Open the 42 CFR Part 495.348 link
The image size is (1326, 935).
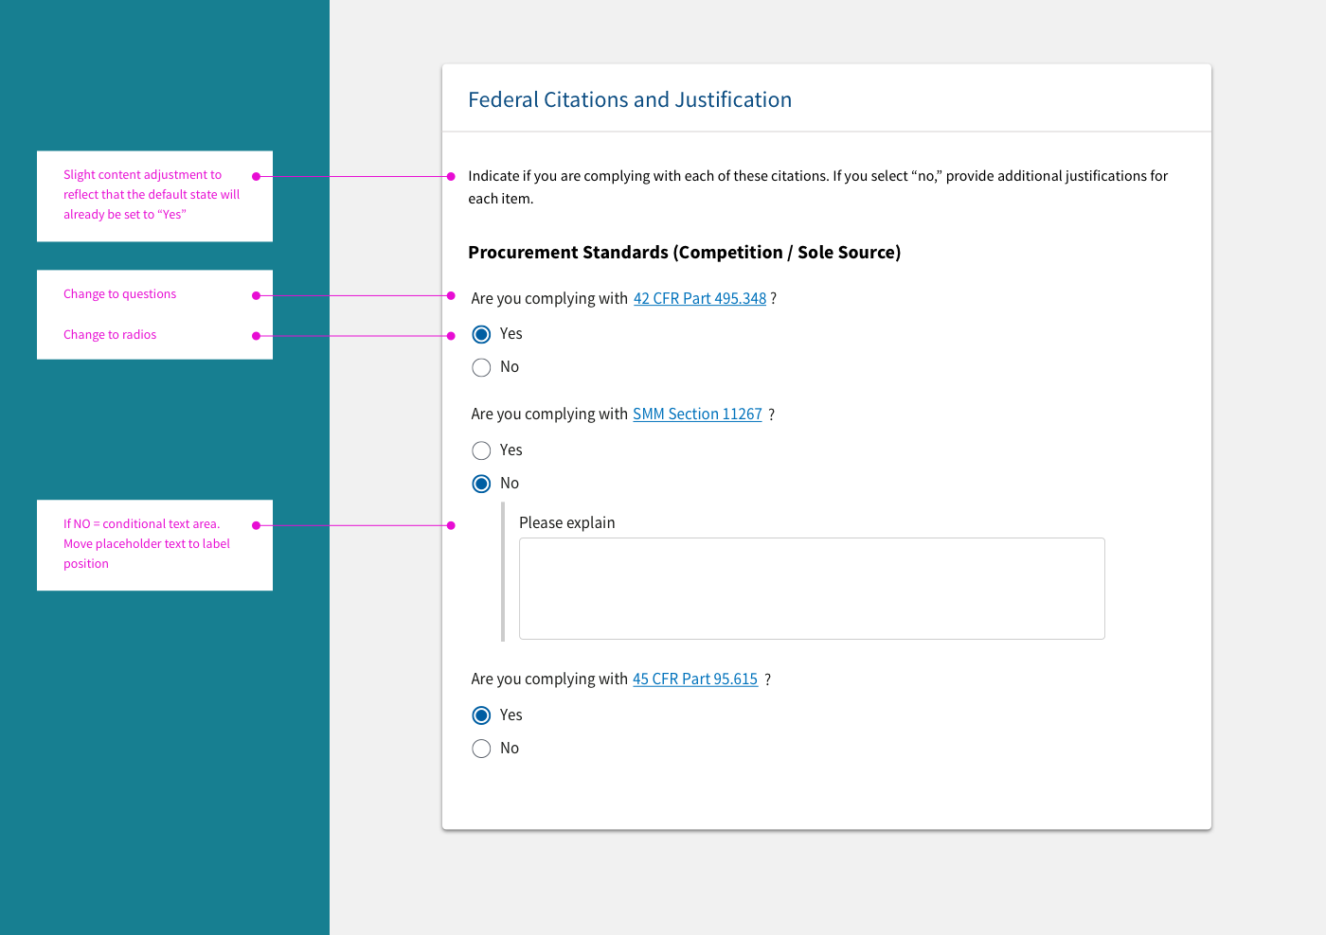(x=700, y=298)
